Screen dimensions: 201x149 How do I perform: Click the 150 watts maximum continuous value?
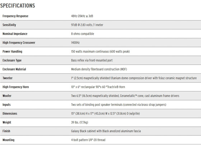pos(100,52)
